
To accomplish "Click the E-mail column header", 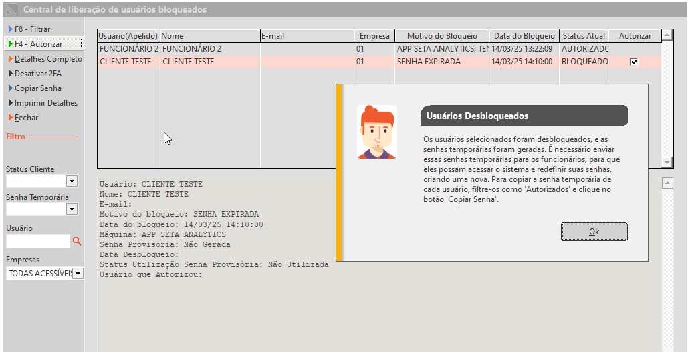I will coord(307,36).
